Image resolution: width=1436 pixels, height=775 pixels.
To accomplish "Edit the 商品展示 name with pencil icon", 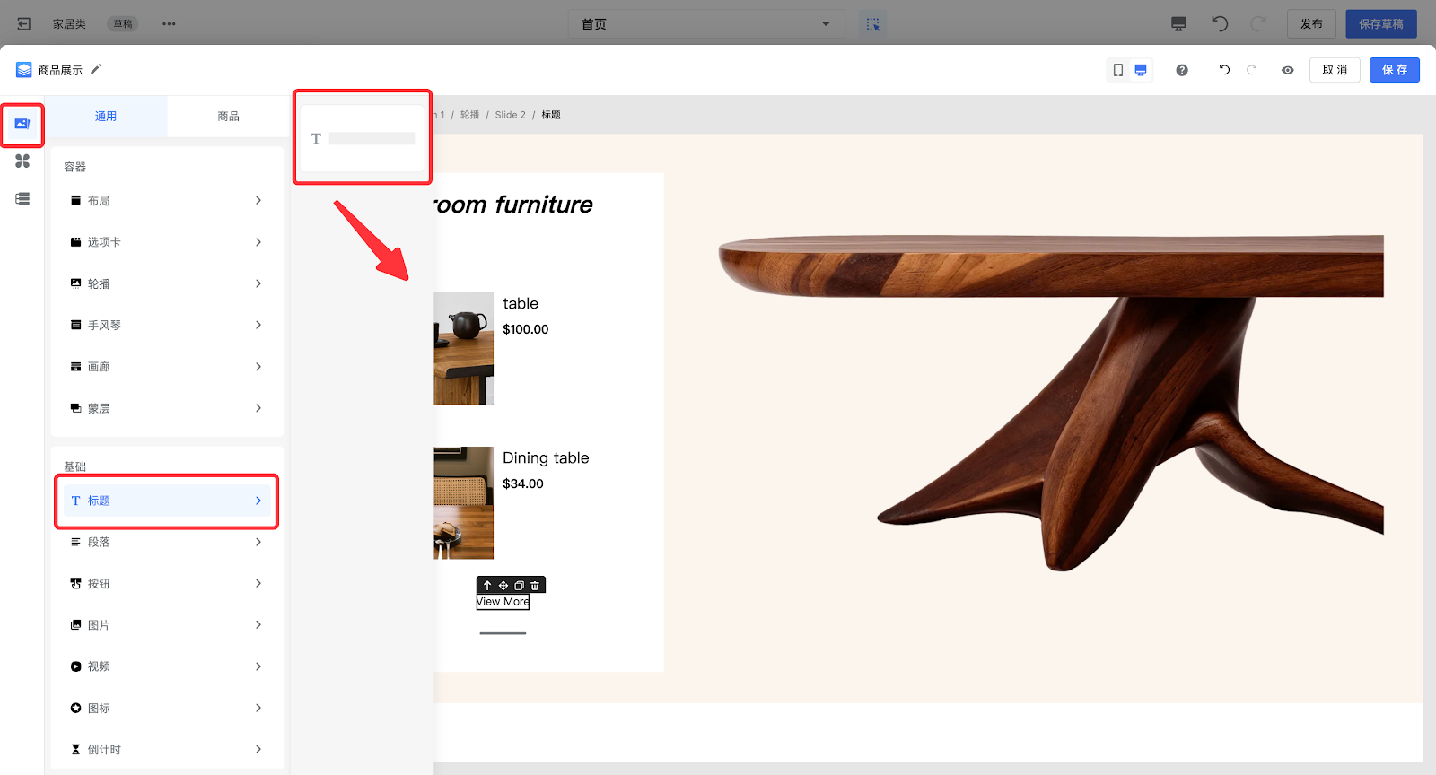I will pyautogui.click(x=96, y=69).
